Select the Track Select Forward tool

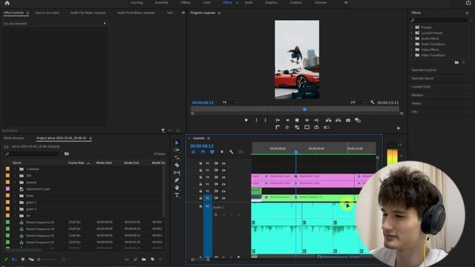point(177,150)
